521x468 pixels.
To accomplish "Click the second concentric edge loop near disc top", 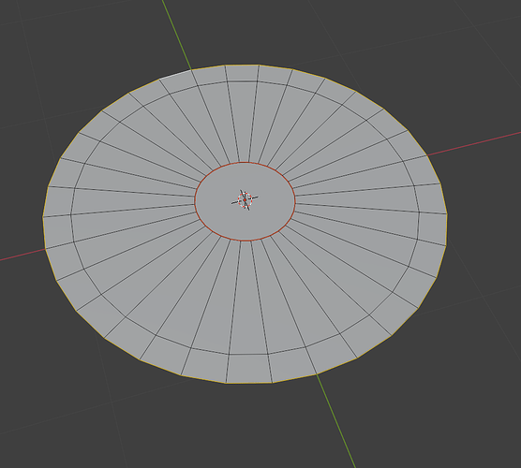I will tap(243, 81).
